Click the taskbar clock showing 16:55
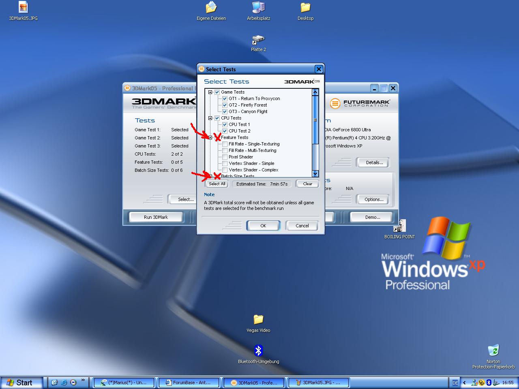Screen dimensions: 519x389 pos(508,383)
